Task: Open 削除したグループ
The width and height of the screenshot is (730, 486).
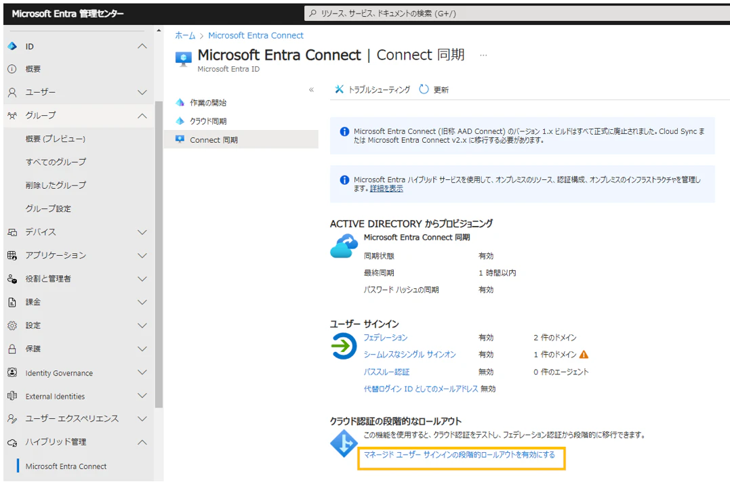Action: click(x=56, y=185)
